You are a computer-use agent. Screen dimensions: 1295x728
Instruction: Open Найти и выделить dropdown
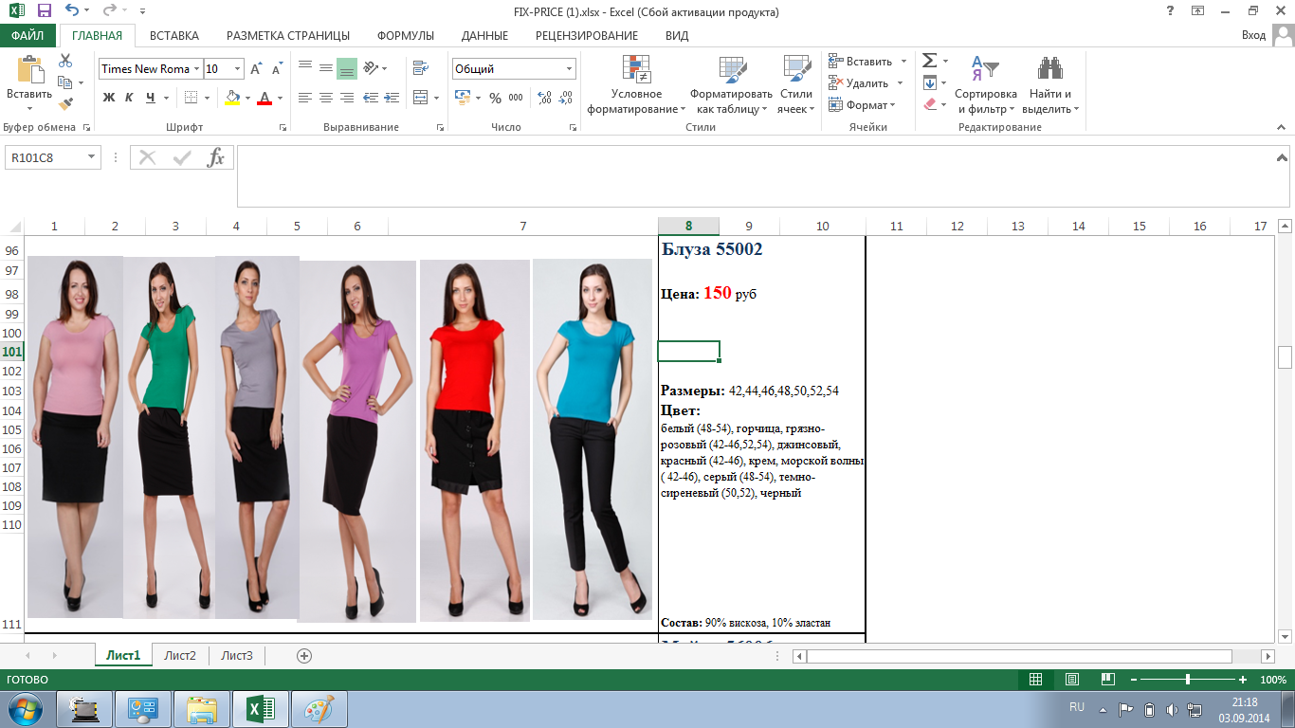(1050, 83)
